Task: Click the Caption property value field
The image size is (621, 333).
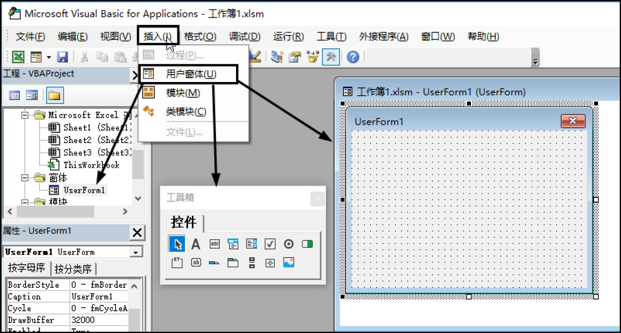Action: point(98,297)
